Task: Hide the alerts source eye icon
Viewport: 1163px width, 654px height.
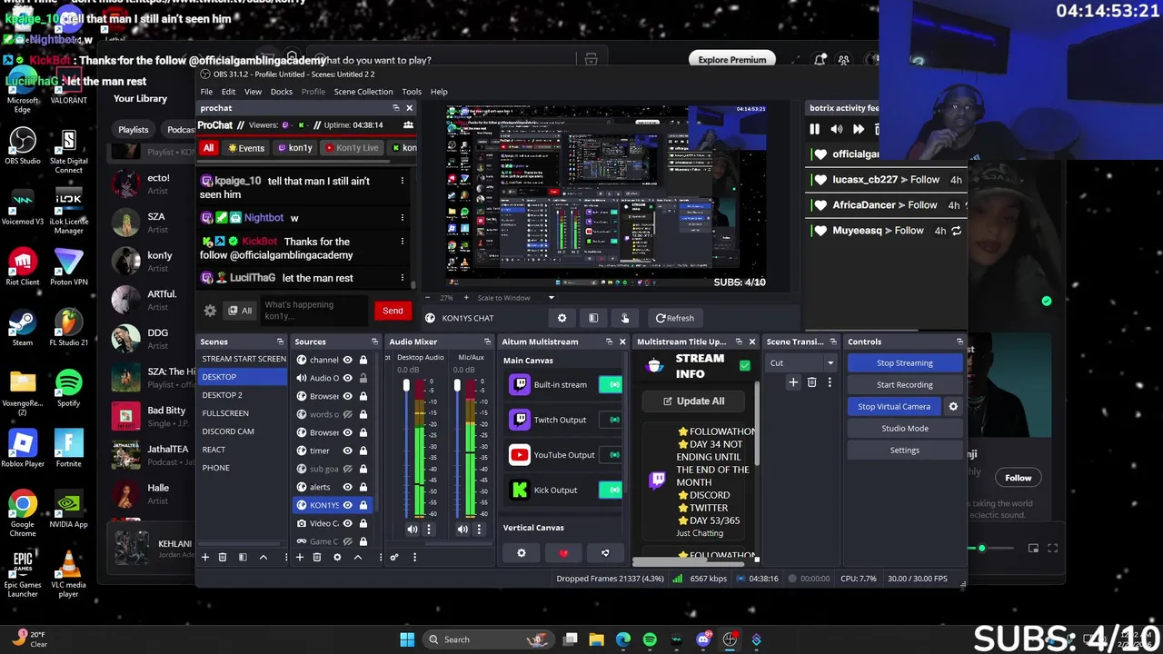Action: coord(347,487)
